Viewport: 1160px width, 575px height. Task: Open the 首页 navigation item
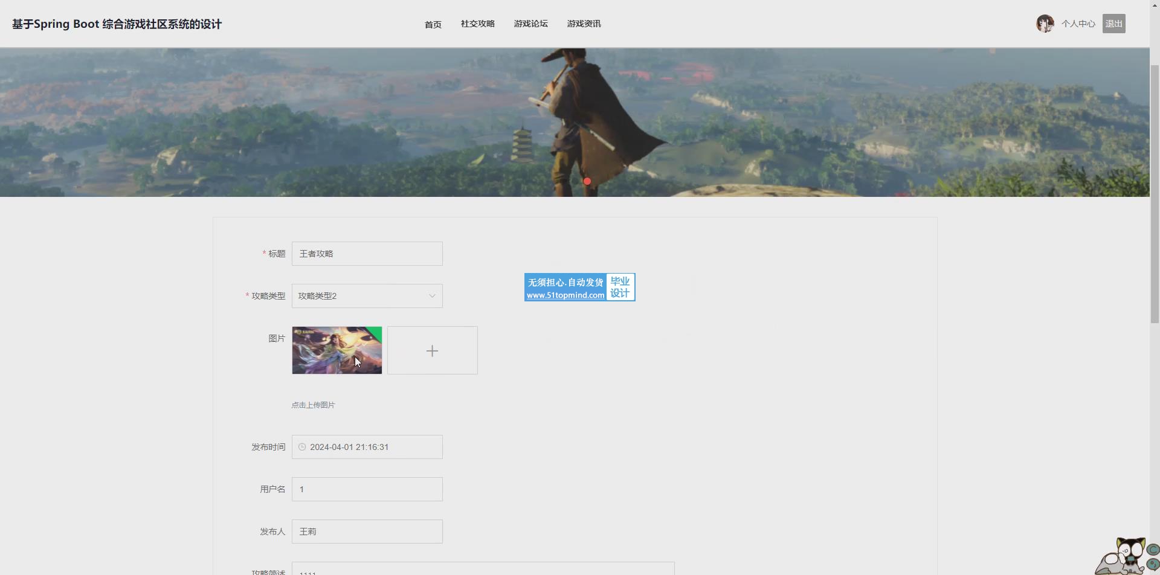click(x=433, y=24)
